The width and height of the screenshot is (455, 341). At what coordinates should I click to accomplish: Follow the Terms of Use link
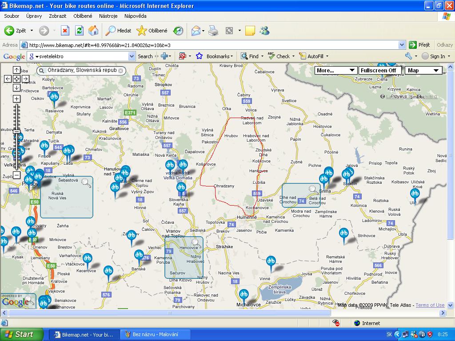[430, 305]
